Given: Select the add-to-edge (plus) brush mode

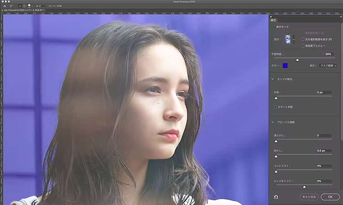Looking at the screenshot, I should pyautogui.click(x=20, y=6).
